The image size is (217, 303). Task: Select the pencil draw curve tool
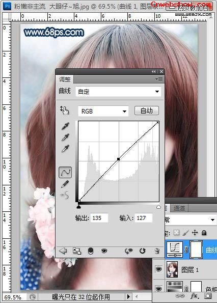[65, 184]
